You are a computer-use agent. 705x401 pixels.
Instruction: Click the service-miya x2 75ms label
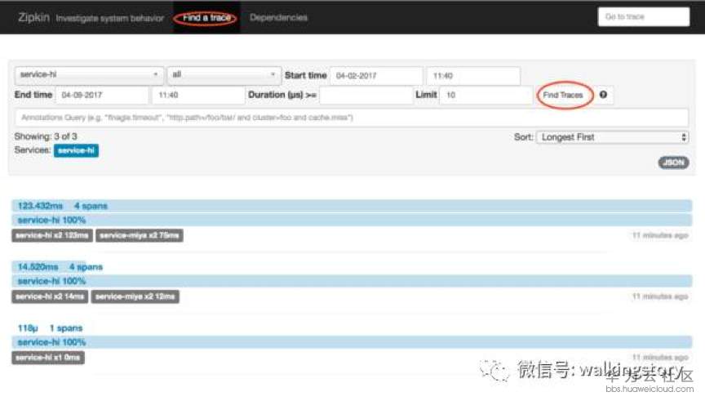[140, 235]
